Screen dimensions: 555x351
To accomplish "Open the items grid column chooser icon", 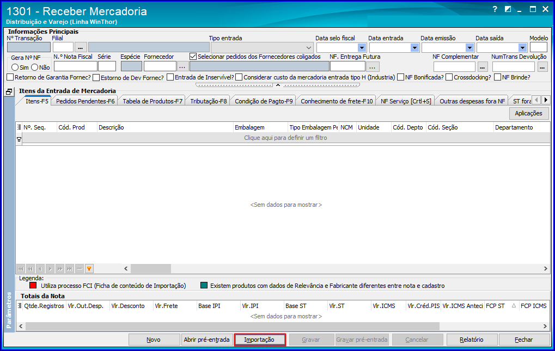I will (19, 127).
